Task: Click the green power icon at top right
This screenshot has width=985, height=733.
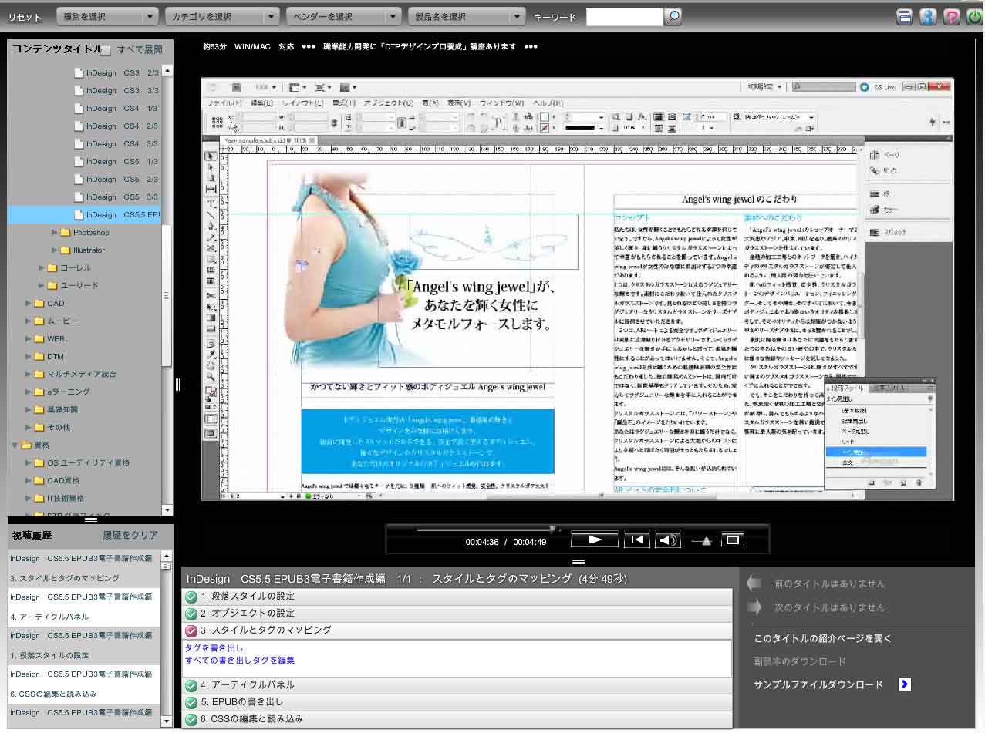Action: [x=973, y=17]
